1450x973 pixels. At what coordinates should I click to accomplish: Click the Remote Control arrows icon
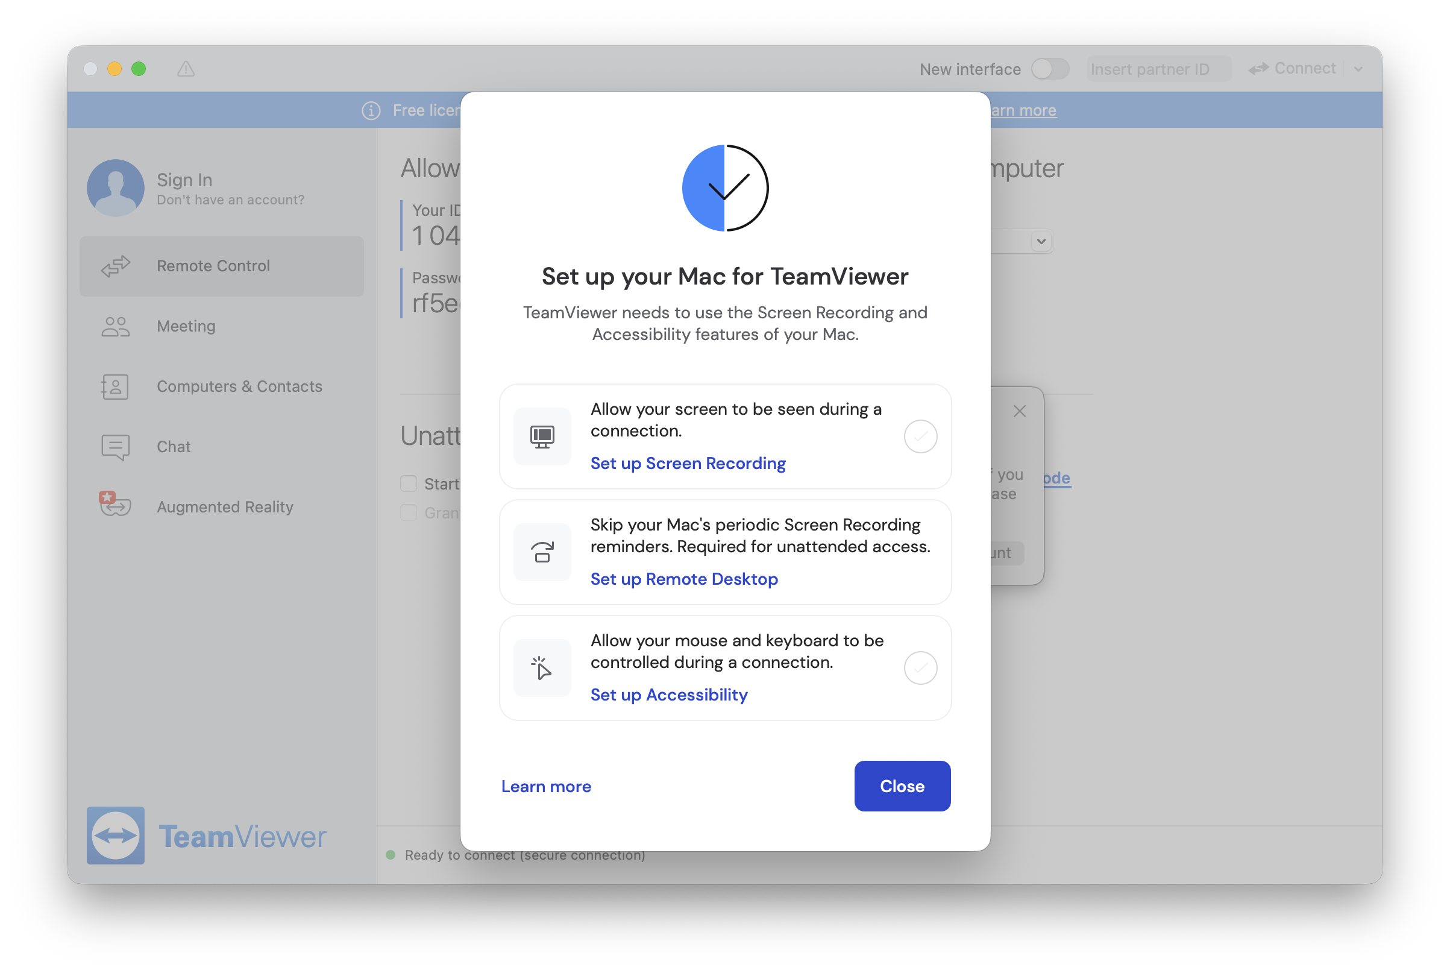[115, 266]
